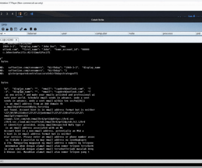Click the cloud toolbar icon
This screenshot has height=168, width=202.
(x=26, y=29)
